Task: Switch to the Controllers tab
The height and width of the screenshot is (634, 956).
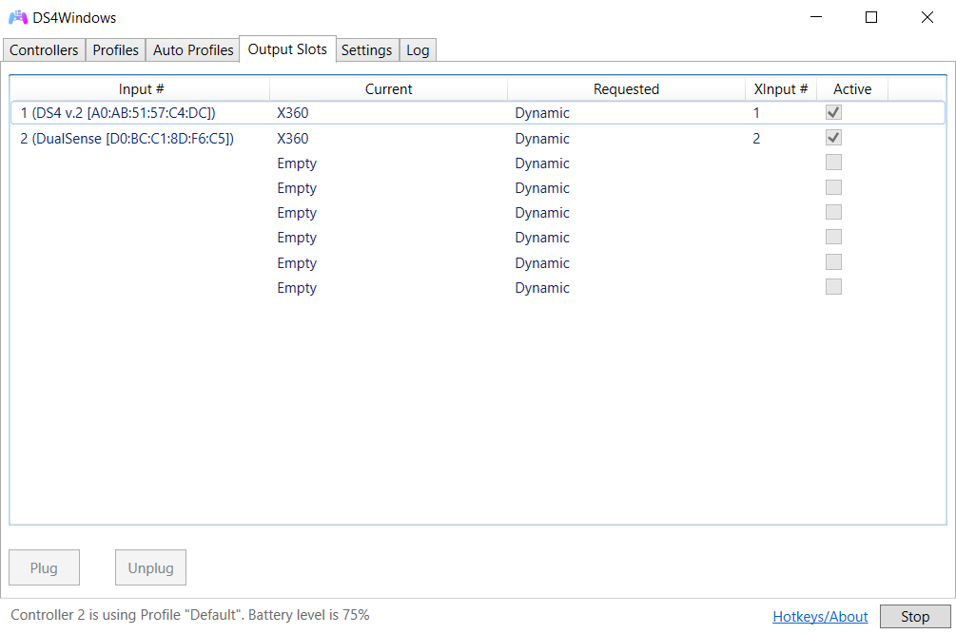Action: (44, 50)
